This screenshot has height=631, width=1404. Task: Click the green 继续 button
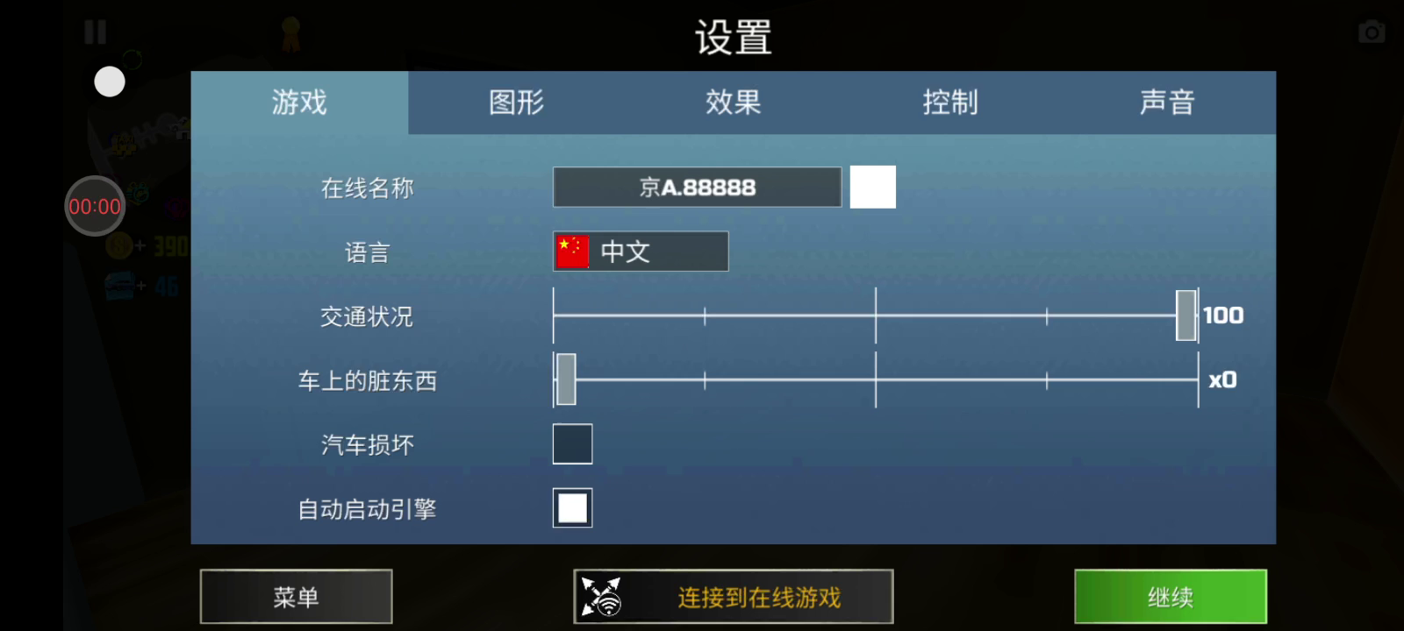pos(1171,597)
